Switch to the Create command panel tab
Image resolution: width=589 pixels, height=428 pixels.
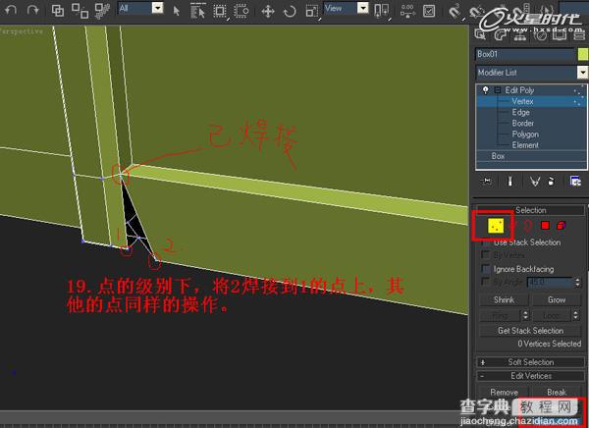click(x=480, y=34)
